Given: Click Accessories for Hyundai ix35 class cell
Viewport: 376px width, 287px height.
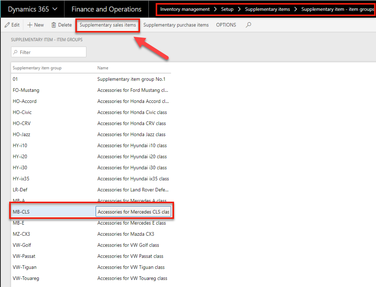Looking at the screenshot, I should pyautogui.click(x=133, y=179).
